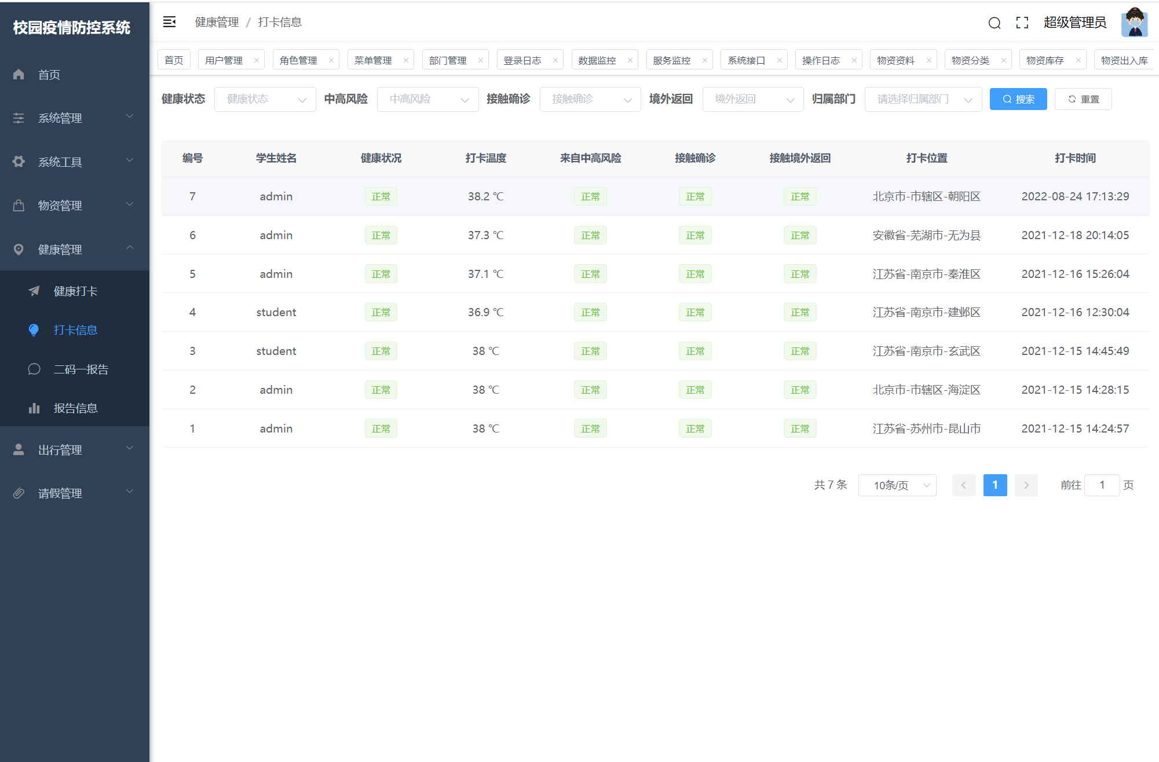The image size is (1159, 762).
Task: Toggle fullscreen mode icon
Action: click(x=1022, y=23)
